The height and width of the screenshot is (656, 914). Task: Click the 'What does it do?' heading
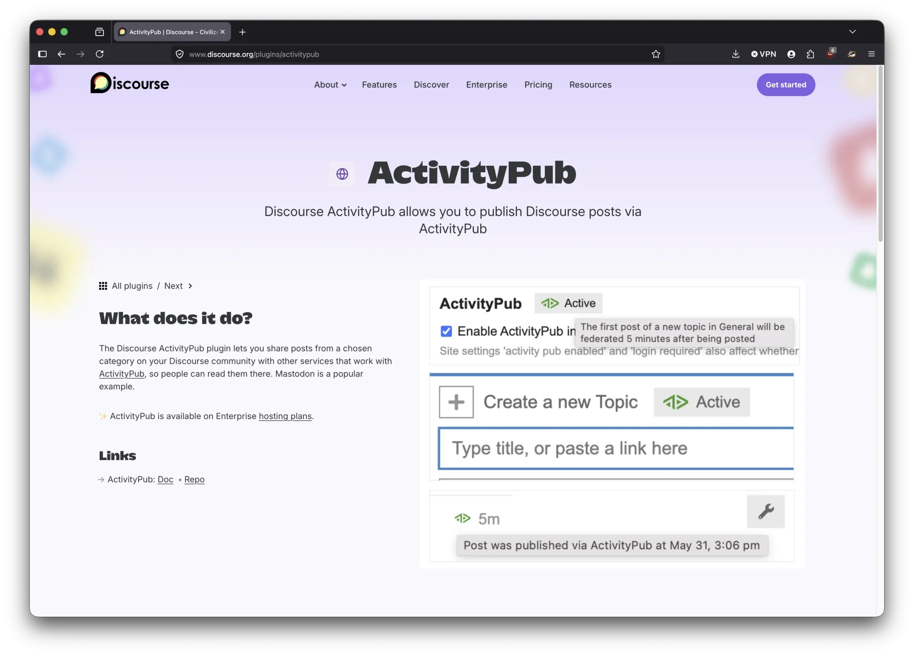coord(176,318)
